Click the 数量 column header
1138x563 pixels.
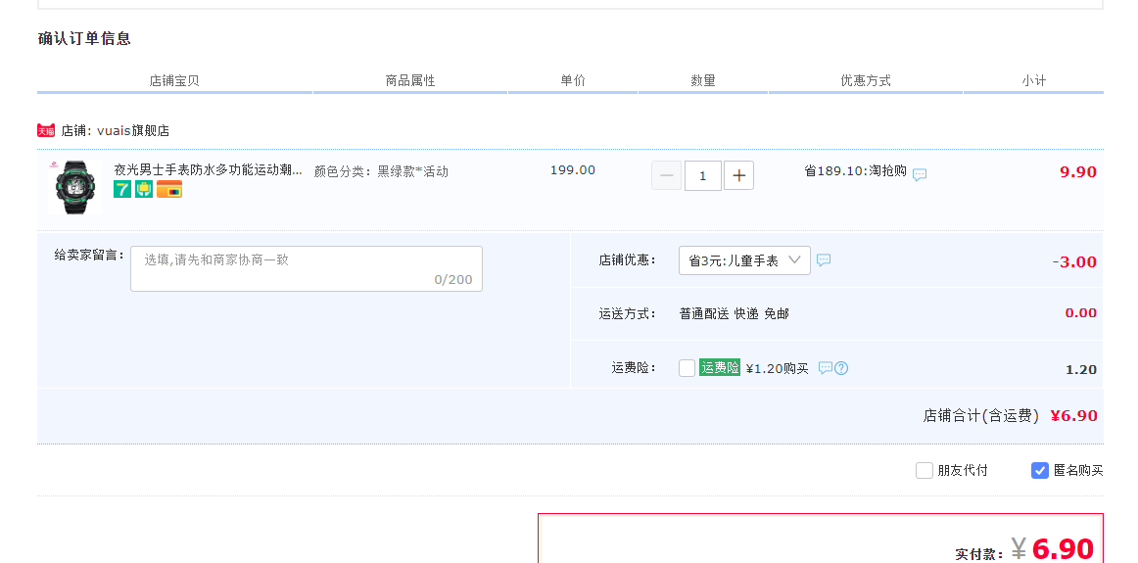[702, 80]
